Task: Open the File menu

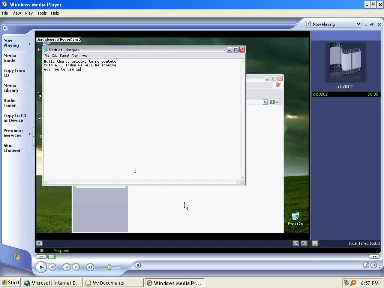Action: point(5,13)
